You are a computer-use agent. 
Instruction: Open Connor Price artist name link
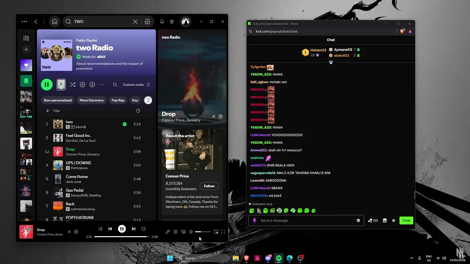177,176
